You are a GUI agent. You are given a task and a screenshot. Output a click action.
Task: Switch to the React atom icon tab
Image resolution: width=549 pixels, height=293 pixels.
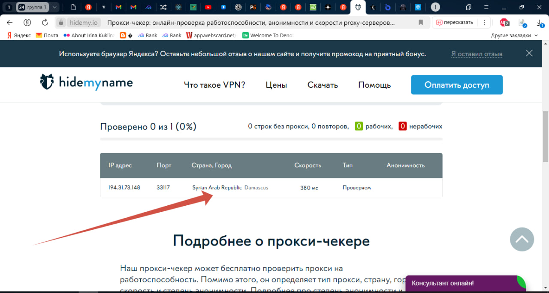coord(178,7)
